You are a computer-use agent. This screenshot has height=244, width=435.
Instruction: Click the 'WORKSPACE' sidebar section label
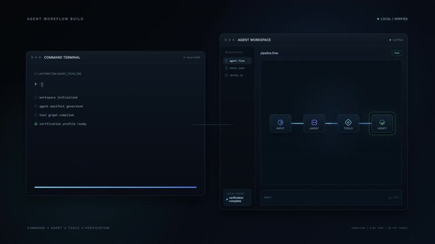(x=233, y=52)
